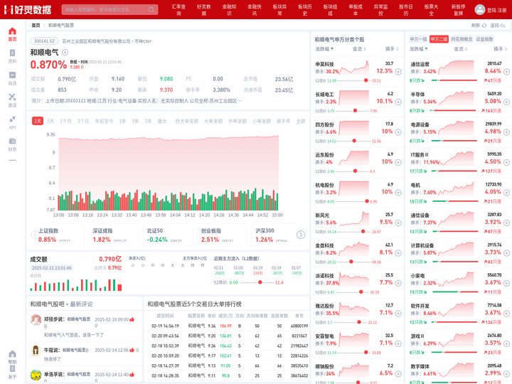The width and height of the screenshot is (512, 384).
Task: Click the 登陆 login link
Action: tap(491, 10)
